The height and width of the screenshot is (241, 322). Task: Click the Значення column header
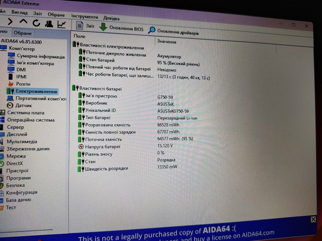[166, 42]
